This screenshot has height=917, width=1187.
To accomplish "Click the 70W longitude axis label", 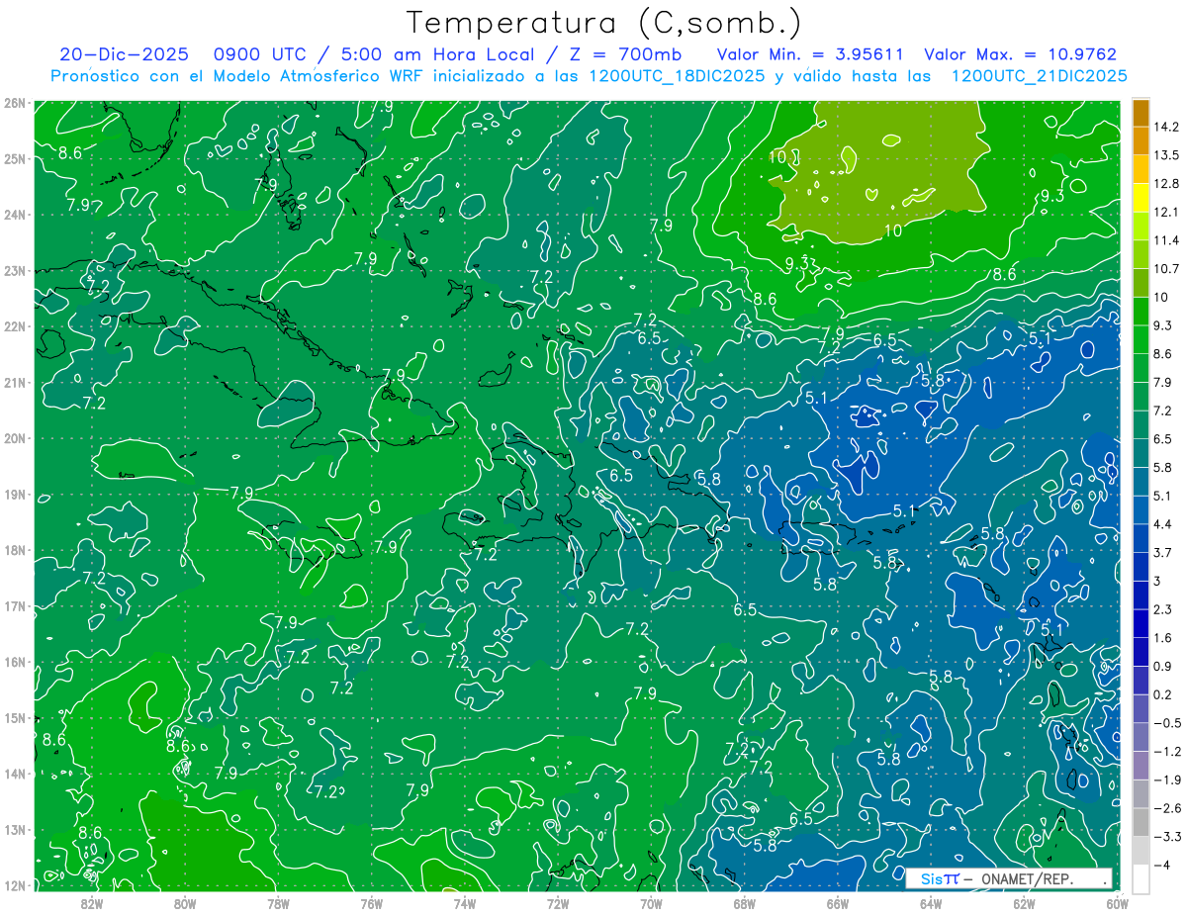I will click(651, 902).
